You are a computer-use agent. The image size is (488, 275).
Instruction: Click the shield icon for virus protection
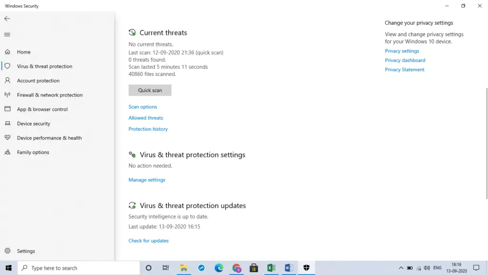tap(8, 66)
